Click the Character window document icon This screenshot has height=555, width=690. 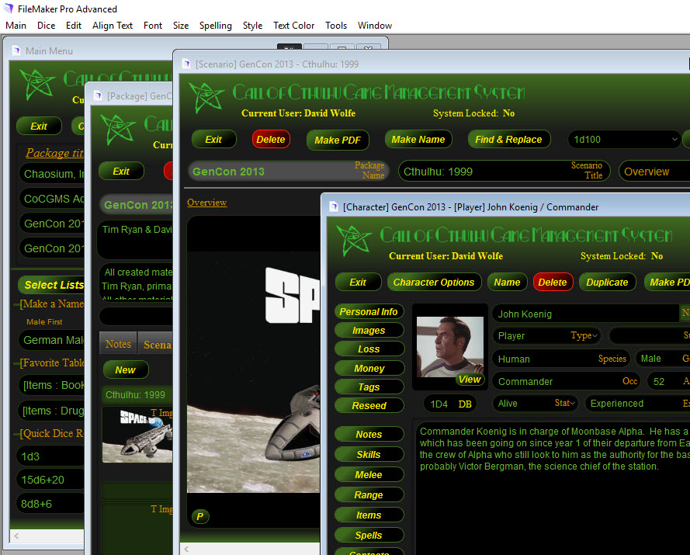pyautogui.click(x=334, y=206)
